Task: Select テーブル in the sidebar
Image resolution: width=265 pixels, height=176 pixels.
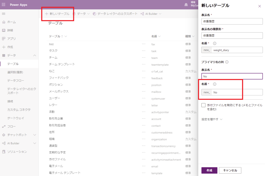Action: point(19,64)
